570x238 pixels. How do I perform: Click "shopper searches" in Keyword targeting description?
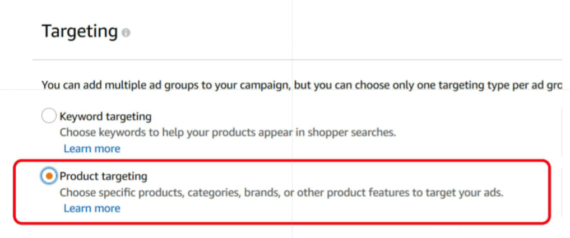[x=351, y=132]
